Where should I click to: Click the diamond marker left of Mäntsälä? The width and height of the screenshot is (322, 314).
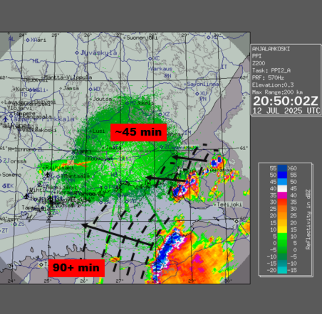58,177
